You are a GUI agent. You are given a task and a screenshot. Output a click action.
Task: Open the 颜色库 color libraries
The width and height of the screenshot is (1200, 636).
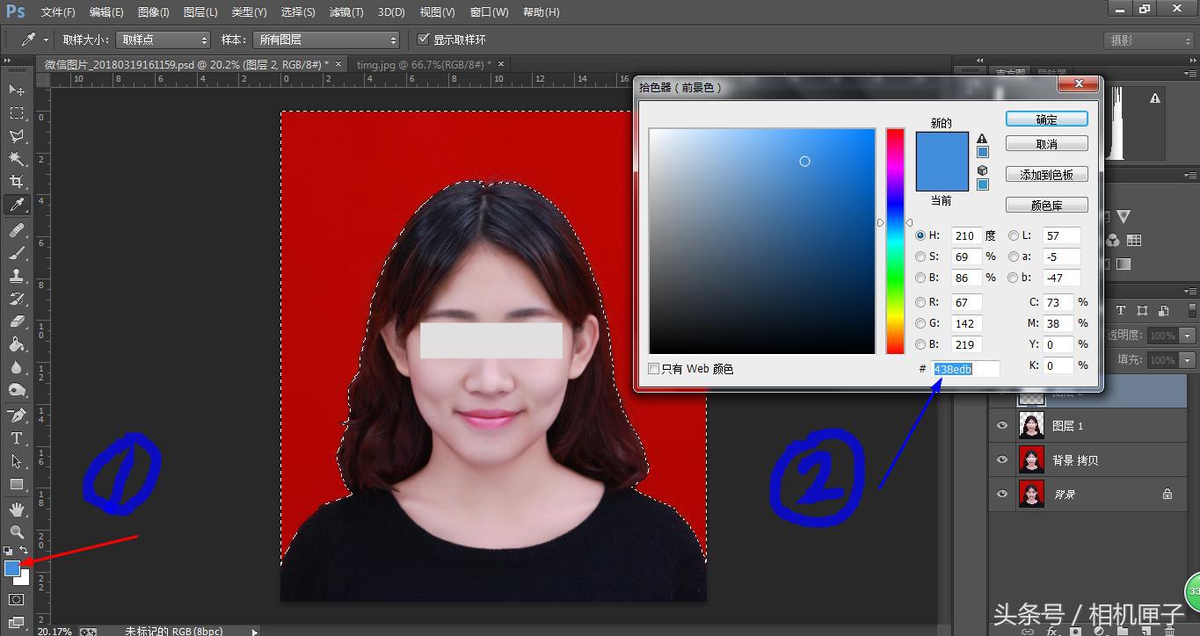(x=1045, y=204)
